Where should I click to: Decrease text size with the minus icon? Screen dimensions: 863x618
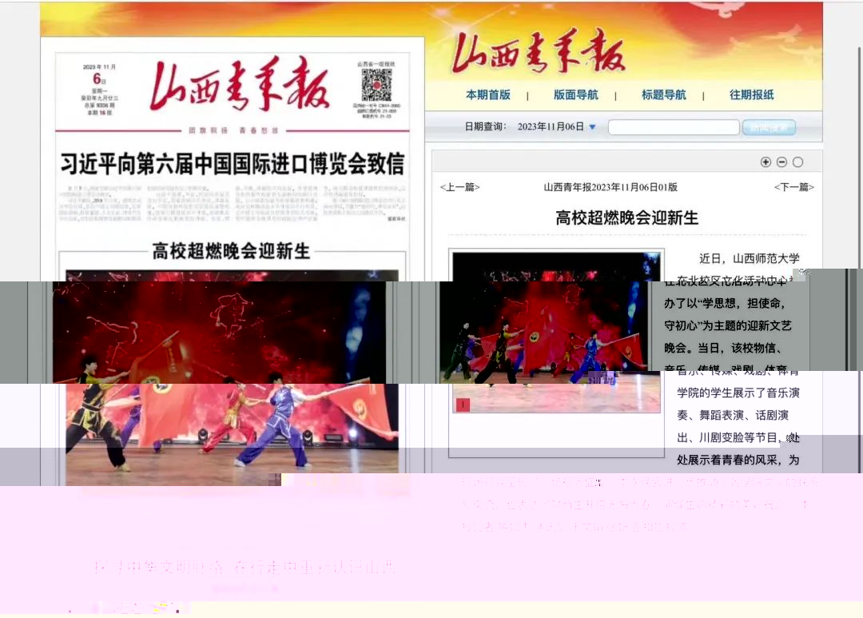coord(781,162)
